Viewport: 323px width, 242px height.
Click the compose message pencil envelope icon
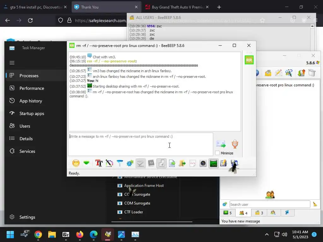[x=278, y=73]
